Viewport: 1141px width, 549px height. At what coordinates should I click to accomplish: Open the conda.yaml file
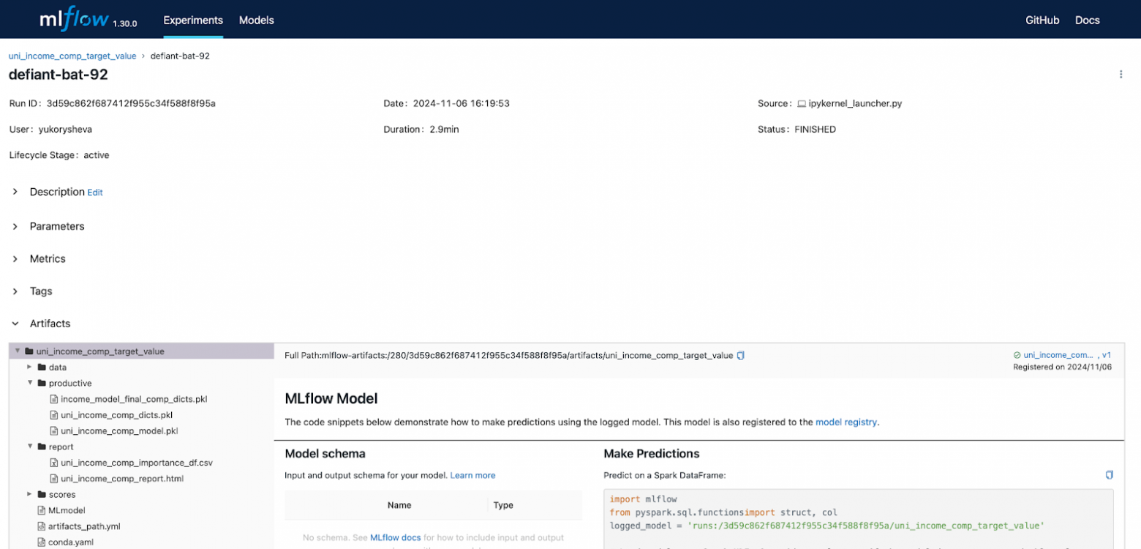tap(70, 542)
